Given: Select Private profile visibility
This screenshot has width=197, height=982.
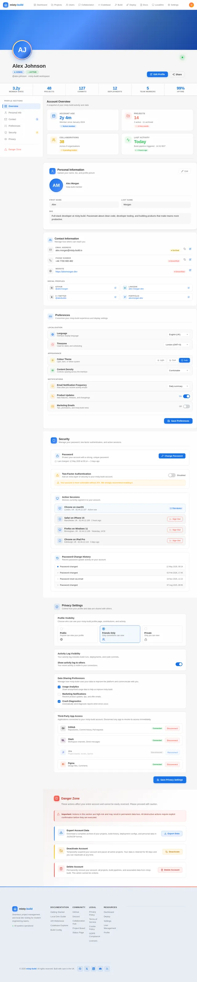Looking at the screenshot, I should (x=162, y=634).
